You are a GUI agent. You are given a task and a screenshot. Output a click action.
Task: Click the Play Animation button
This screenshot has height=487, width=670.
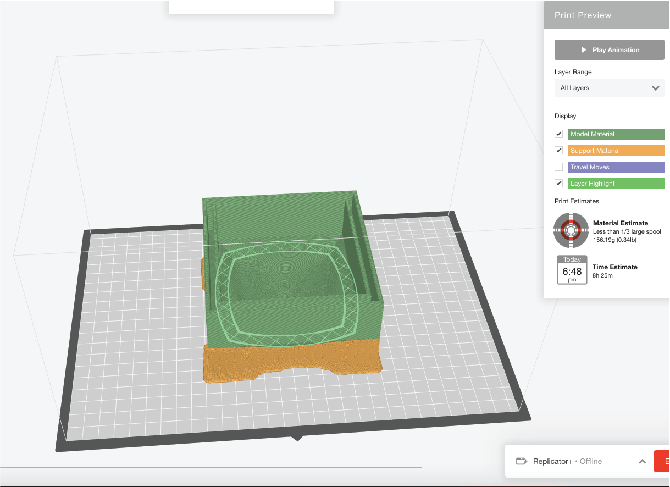(x=609, y=49)
